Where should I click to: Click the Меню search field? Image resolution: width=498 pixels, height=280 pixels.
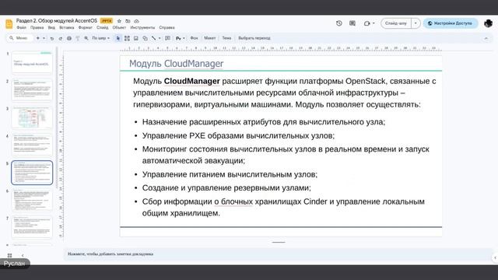click(x=20, y=38)
